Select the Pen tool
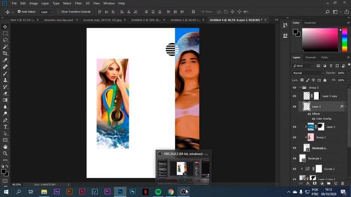The width and height of the screenshot is (351, 197). (x=5, y=120)
